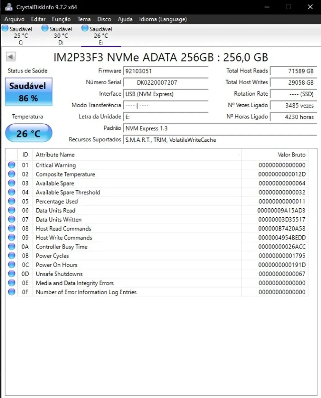Select the Power On Hours attribute name

tap(57, 265)
